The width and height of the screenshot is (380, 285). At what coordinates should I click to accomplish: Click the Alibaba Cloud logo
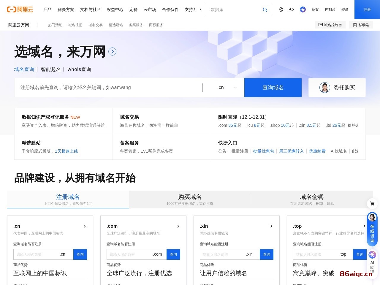point(20,9)
